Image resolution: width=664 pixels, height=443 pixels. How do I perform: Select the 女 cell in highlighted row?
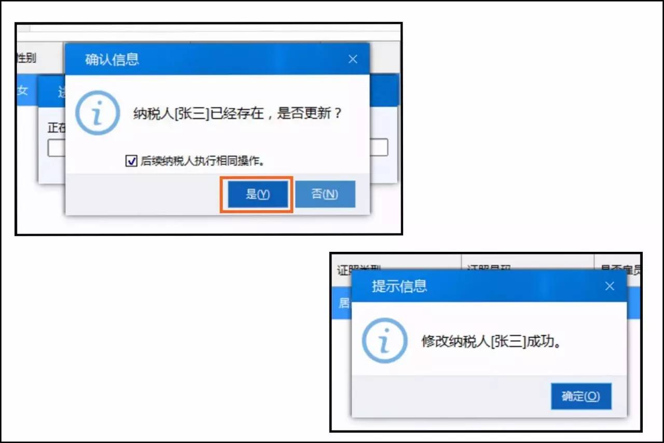coord(23,91)
